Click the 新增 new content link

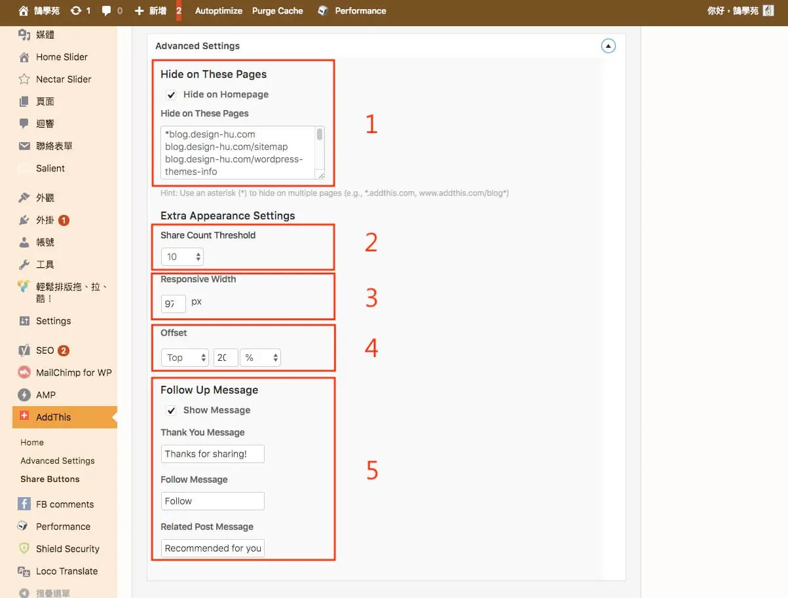[157, 10]
